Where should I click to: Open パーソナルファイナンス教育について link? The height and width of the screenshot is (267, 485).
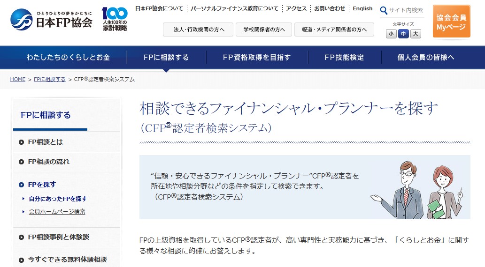click(x=234, y=8)
